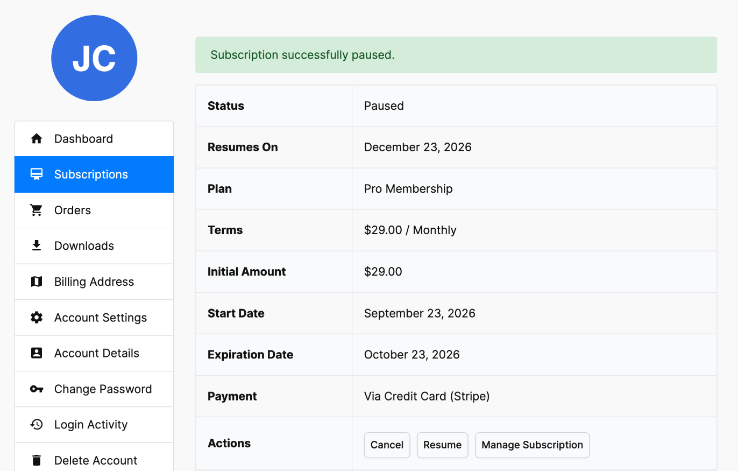Click the 'Pro Membership' plan value
Screen dimensions: 738x471
coord(408,189)
